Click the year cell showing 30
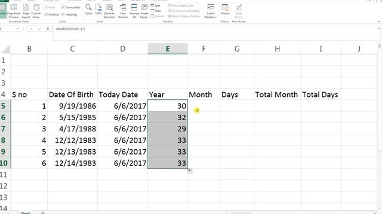382x214 pixels. pos(168,106)
